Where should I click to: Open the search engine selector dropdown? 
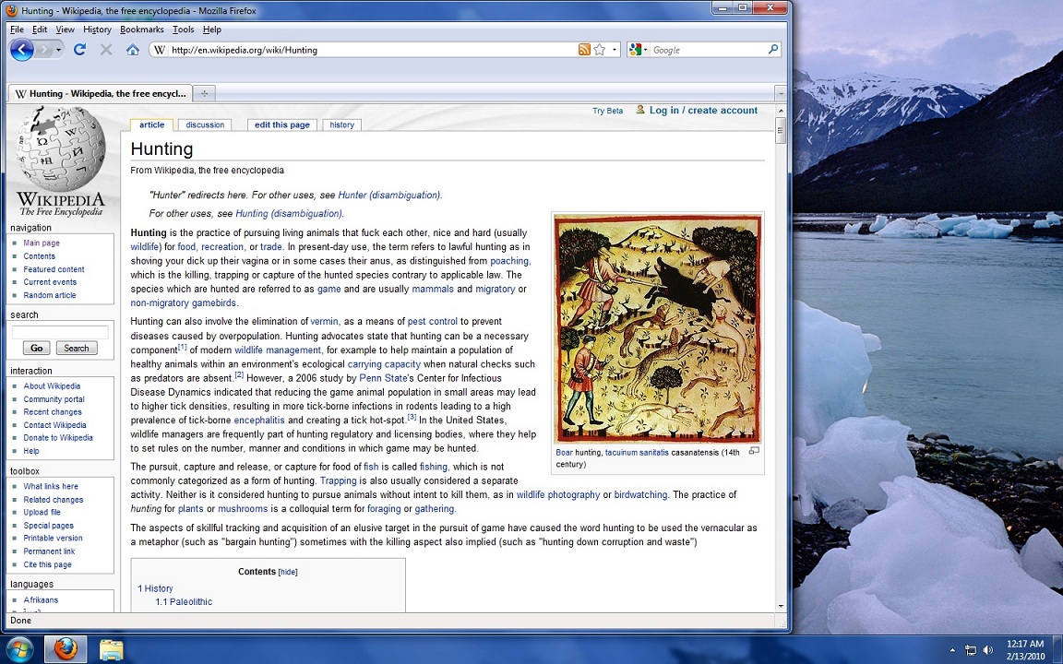pos(645,50)
